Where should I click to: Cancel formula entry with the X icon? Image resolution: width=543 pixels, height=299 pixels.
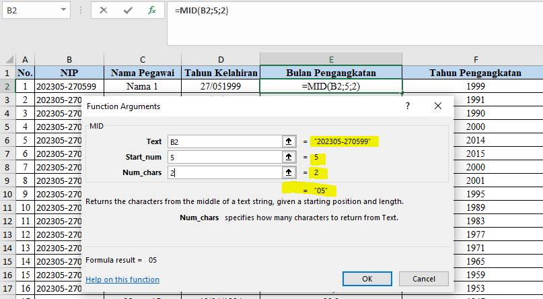click(103, 10)
